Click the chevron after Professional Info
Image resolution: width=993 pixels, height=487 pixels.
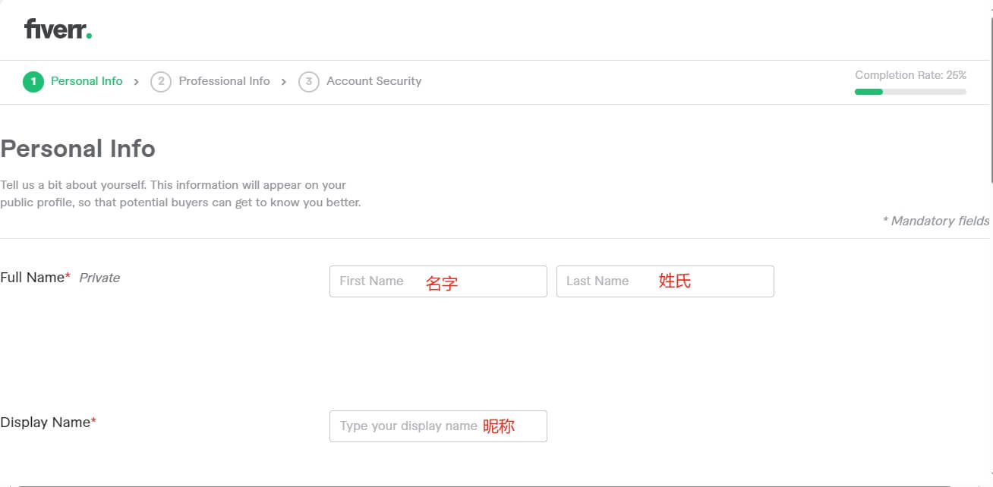tap(284, 82)
